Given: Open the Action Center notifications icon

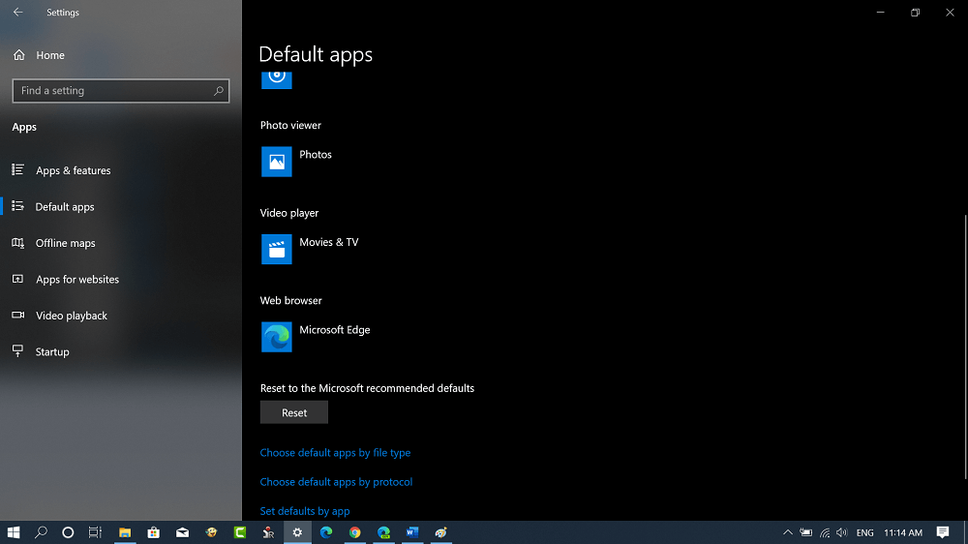Looking at the screenshot, I should coord(943,532).
